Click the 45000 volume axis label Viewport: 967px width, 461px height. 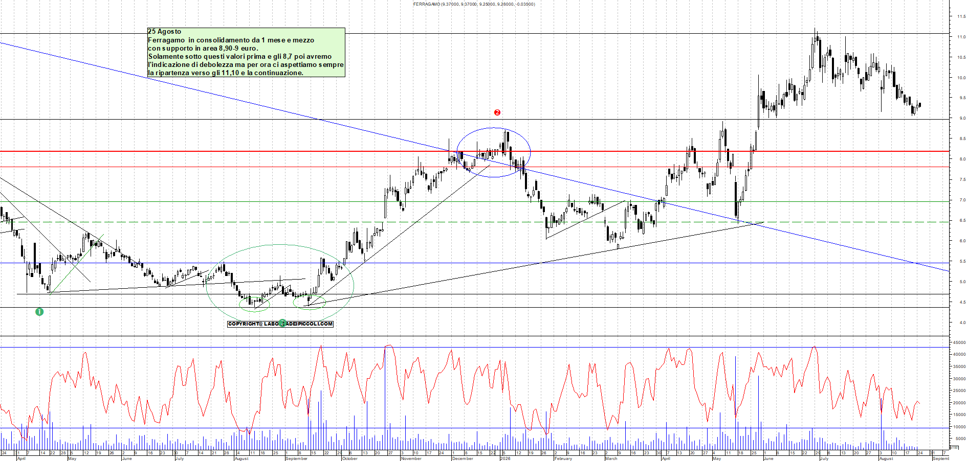959,342
